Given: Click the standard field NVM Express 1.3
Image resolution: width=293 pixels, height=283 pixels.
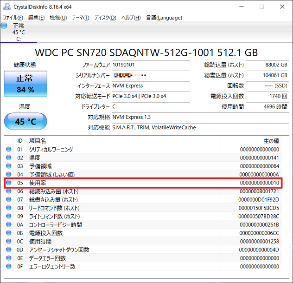Looking at the screenshot, I should click(200, 117).
